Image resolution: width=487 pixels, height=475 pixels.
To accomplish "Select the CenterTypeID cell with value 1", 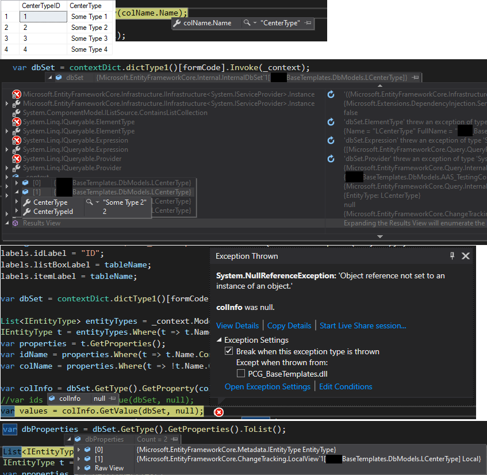I will tap(43, 17).
